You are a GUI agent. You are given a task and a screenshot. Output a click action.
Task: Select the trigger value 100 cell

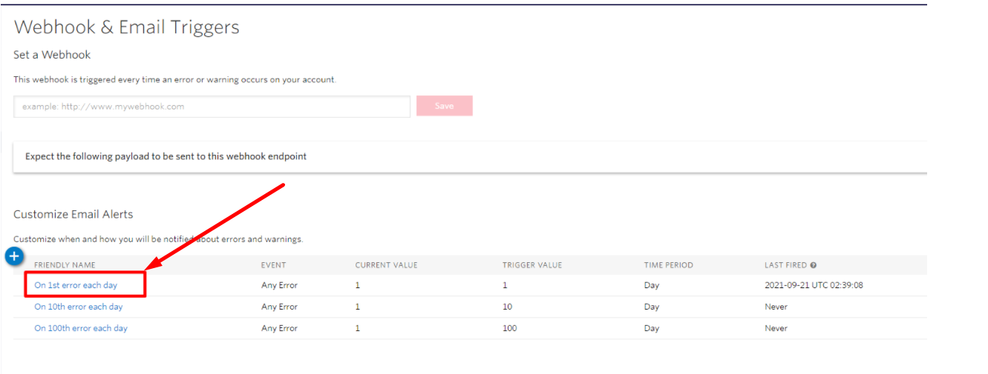tap(509, 328)
